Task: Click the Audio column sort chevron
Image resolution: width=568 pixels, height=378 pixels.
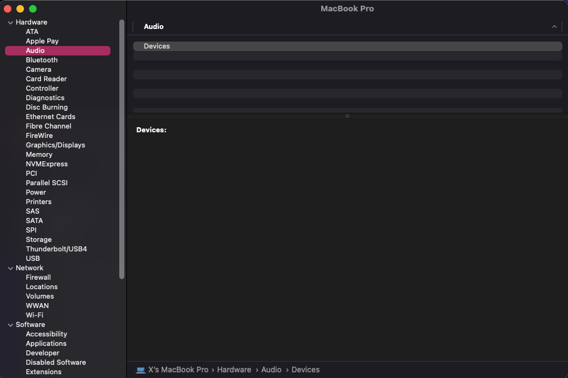Action: tap(554, 26)
